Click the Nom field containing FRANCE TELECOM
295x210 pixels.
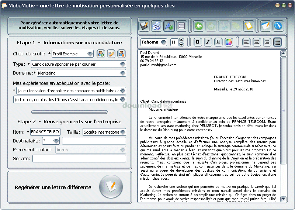45,132
